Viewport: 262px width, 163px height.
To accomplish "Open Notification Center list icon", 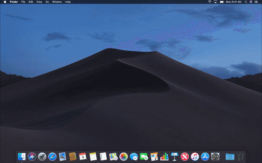I will [x=256, y=2].
